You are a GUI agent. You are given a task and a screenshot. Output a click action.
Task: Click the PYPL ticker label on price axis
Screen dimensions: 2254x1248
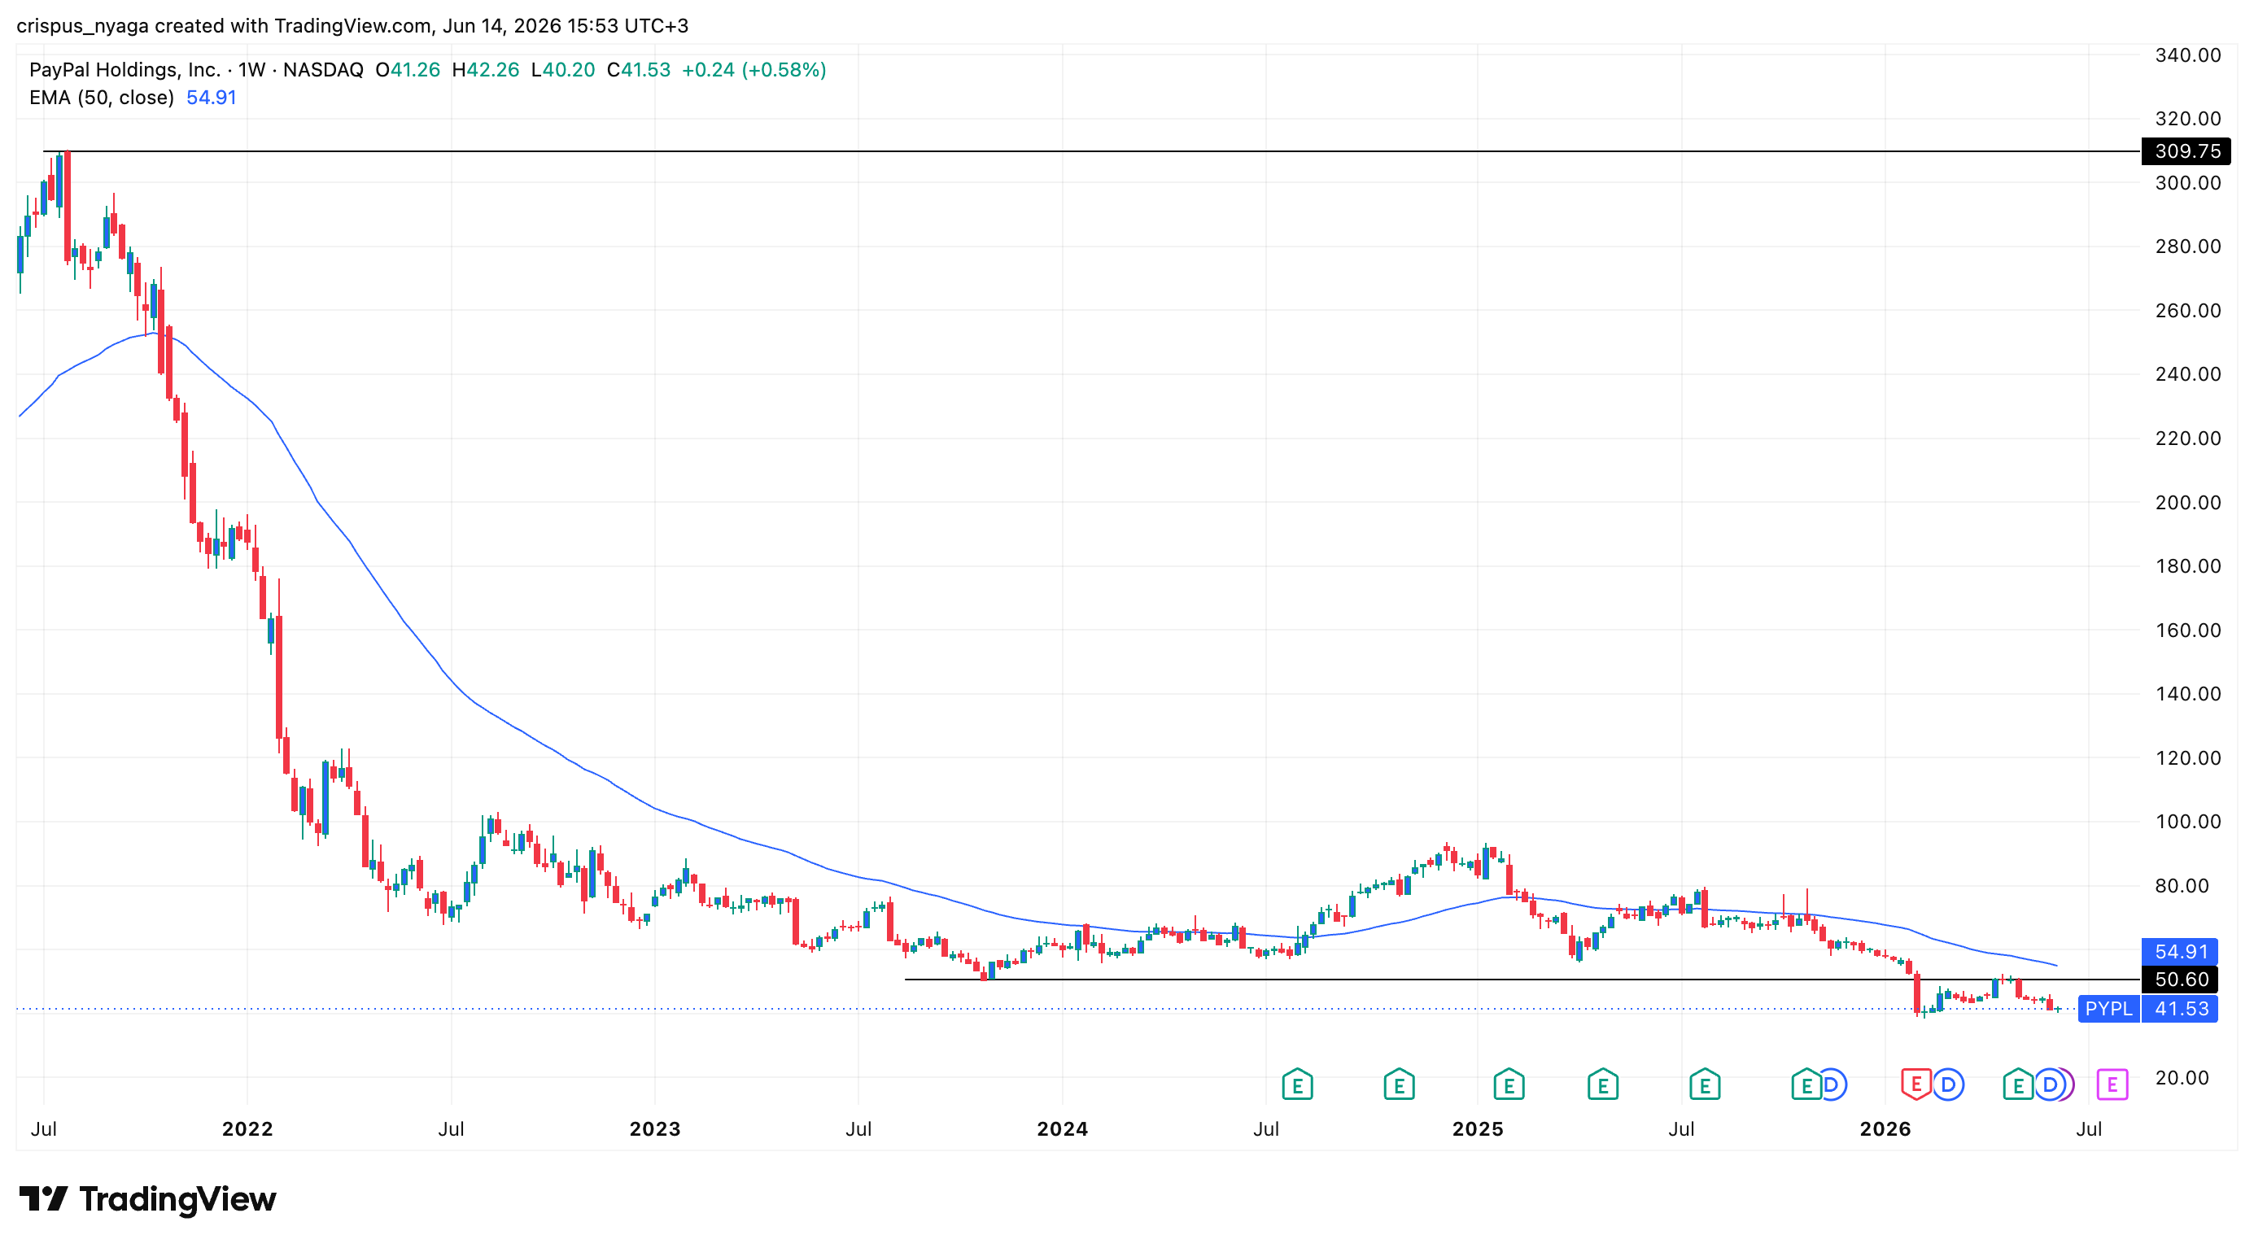pyautogui.click(x=2108, y=1008)
